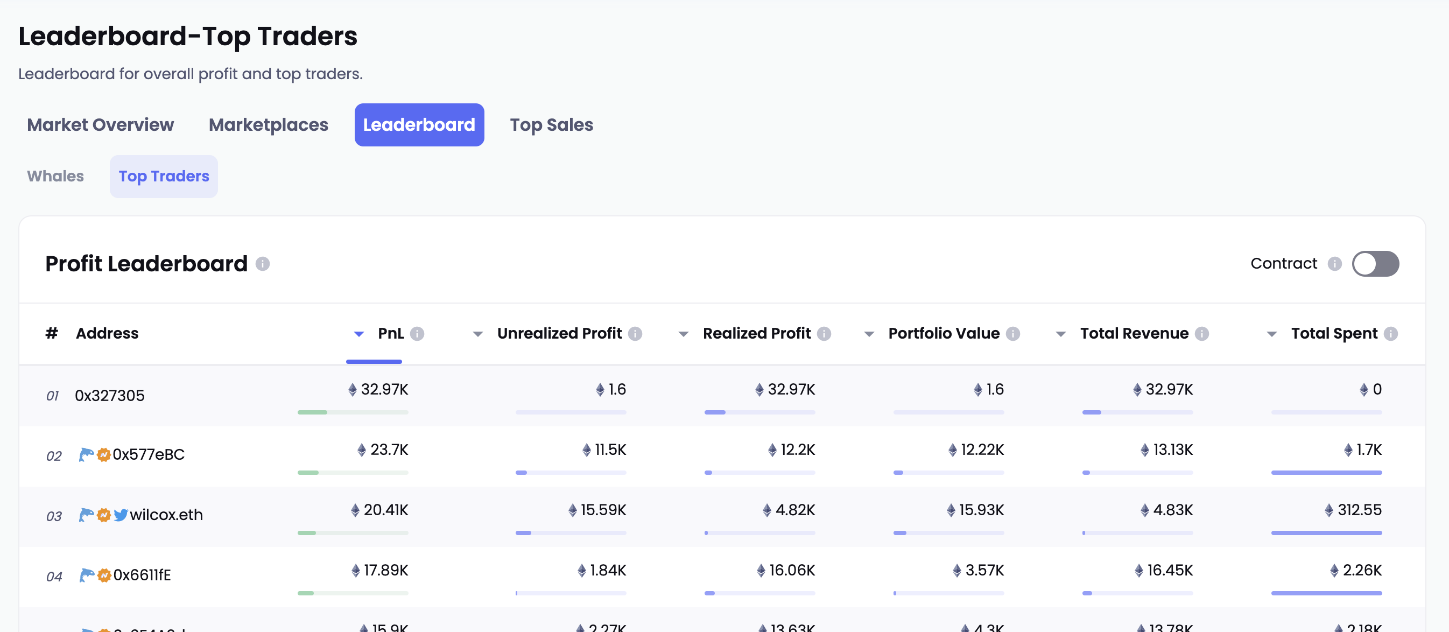Click Total Revenue info icon
This screenshot has width=1449, height=632.
pos(1202,334)
